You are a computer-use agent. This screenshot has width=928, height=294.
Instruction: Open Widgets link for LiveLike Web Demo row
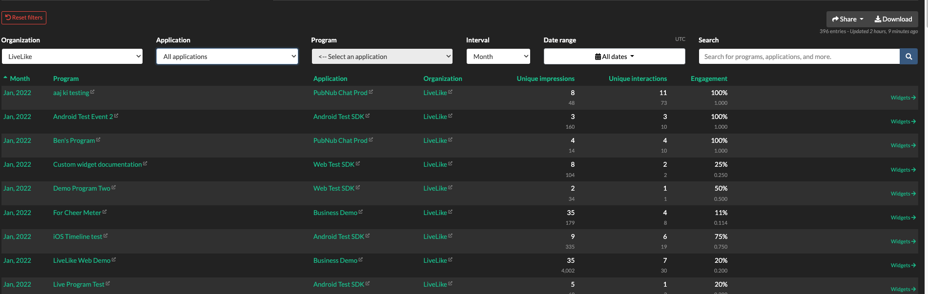coord(903,265)
